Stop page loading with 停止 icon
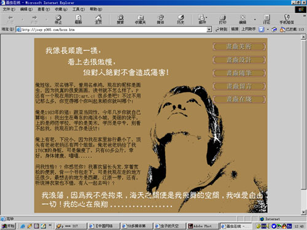Viewport: 307px width, 230px height. click(58, 20)
